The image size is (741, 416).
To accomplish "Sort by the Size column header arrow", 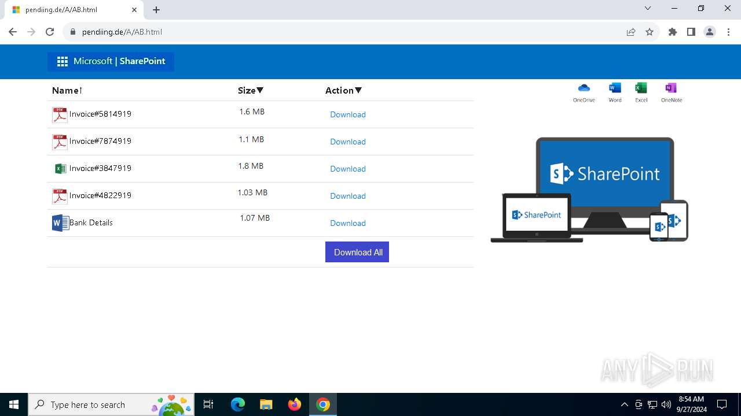I will tap(260, 90).
